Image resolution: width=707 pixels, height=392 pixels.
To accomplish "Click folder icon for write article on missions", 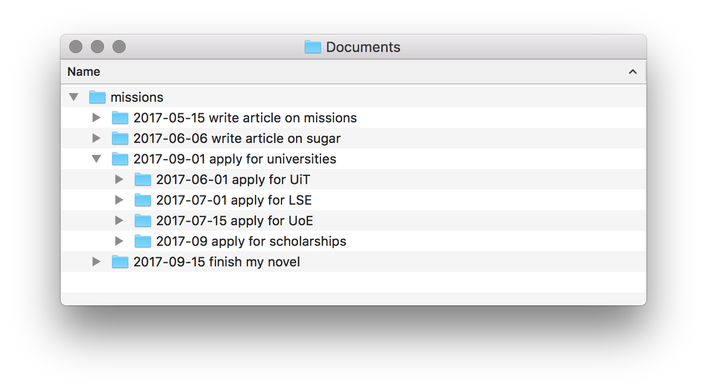I will click(x=120, y=118).
